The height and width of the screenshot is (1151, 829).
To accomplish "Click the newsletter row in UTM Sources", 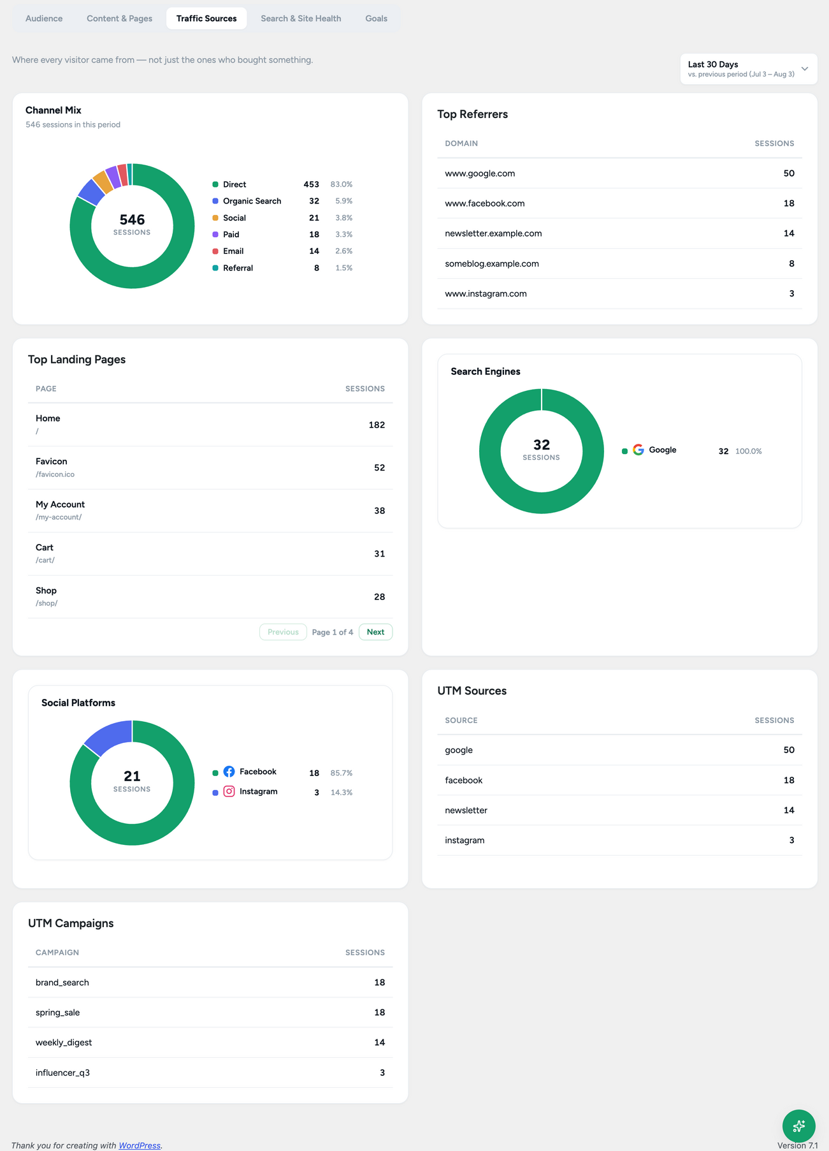I will click(x=619, y=810).
